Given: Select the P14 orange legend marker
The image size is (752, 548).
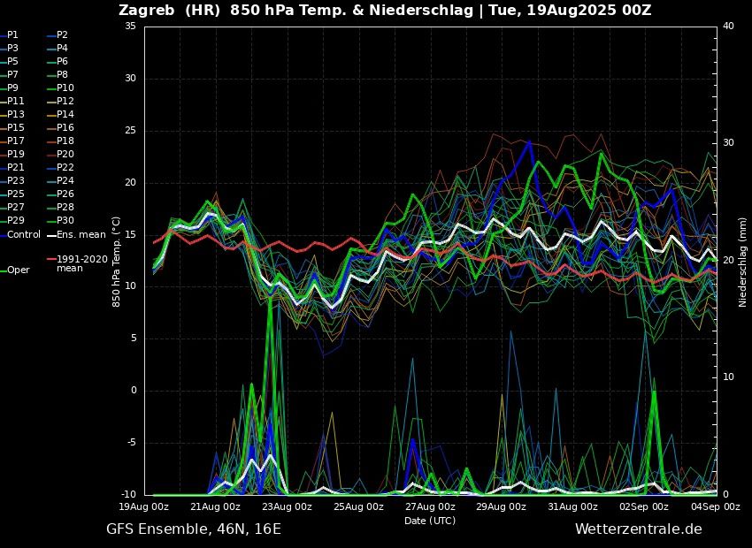Looking at the screenshot, I should click(x=51, y=114).
